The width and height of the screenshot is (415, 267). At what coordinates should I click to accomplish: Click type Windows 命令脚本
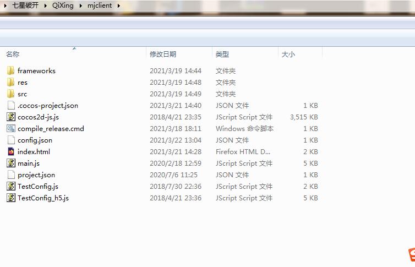[x=244, y=129]
